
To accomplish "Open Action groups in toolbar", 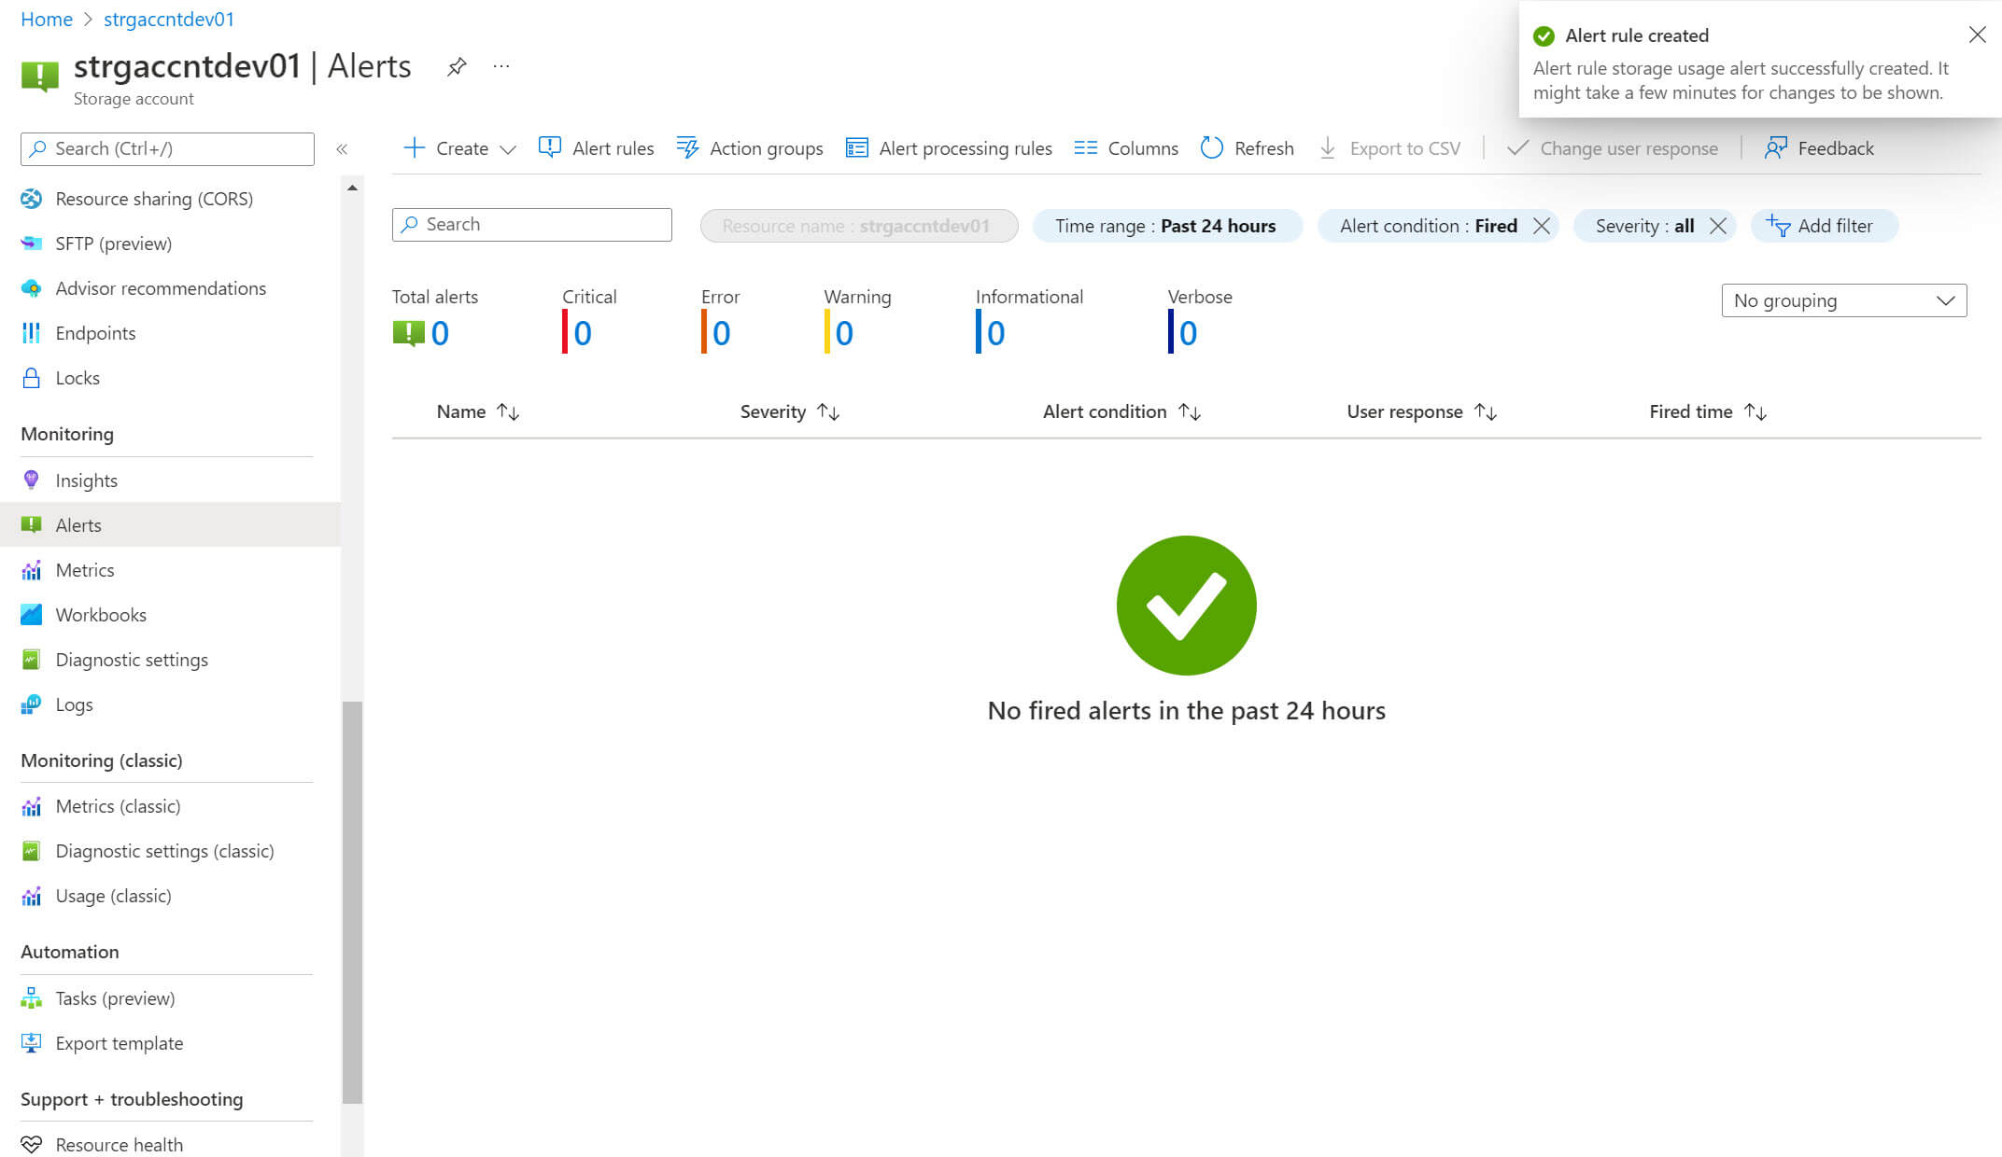I will click(x=750, y=148).
